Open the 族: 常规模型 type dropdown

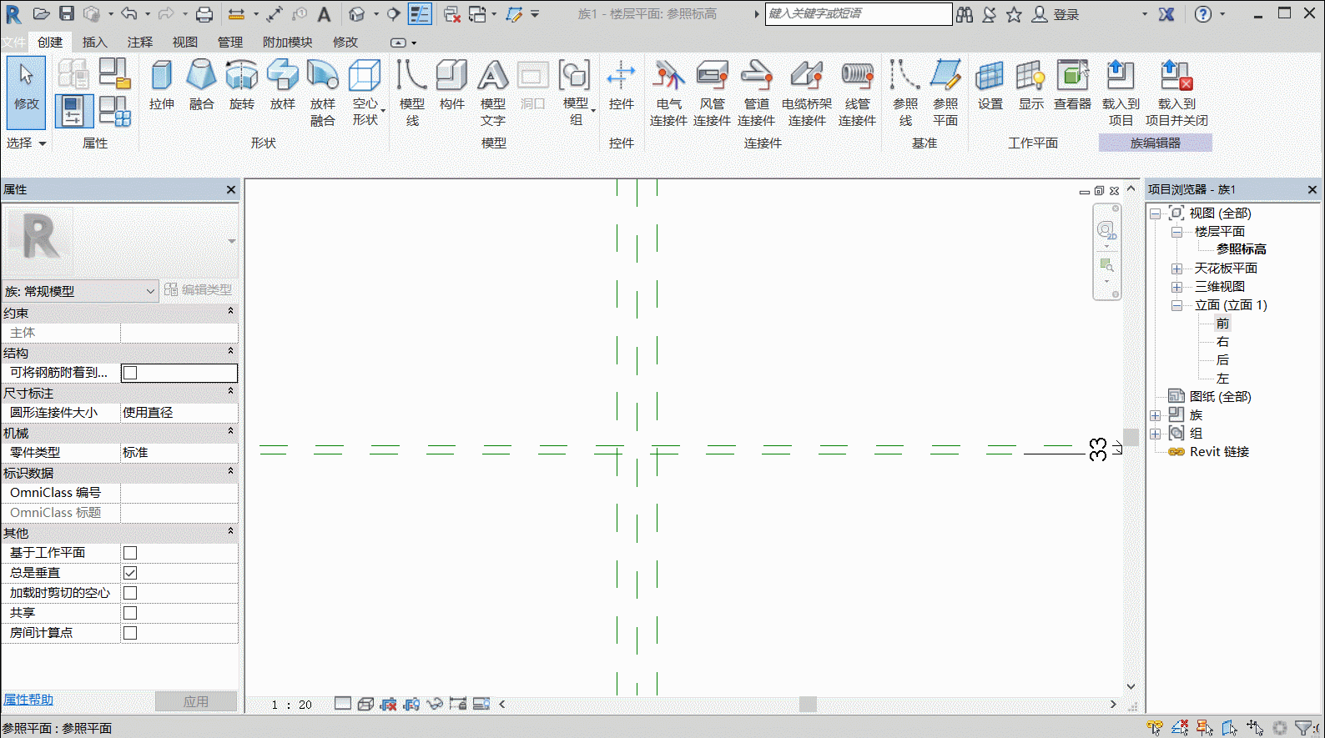click(x=80, y=291)
